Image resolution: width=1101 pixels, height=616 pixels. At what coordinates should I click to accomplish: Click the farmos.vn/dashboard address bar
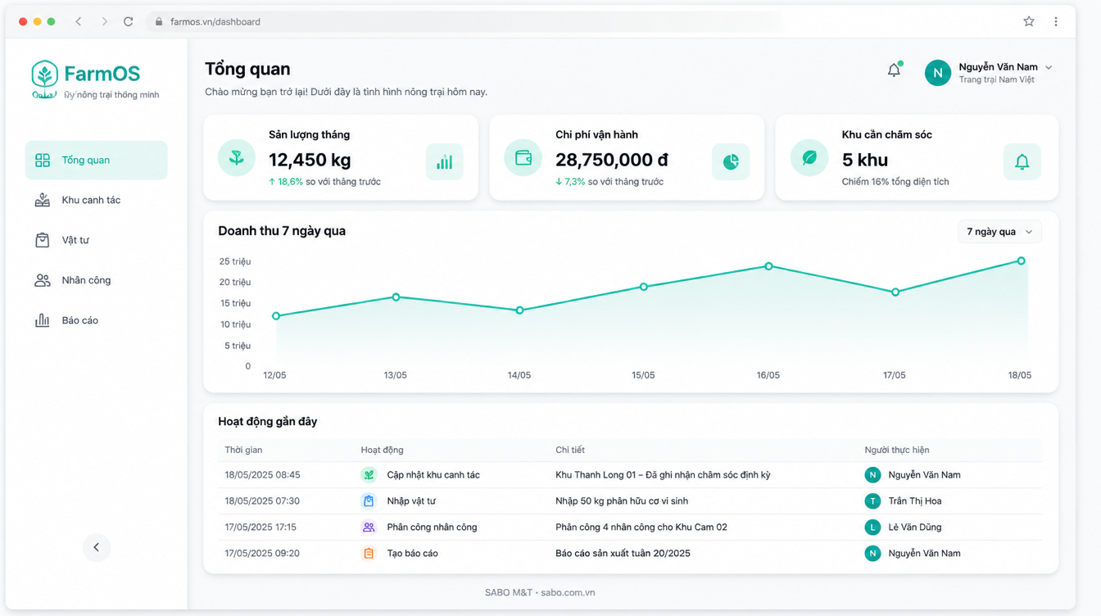(464, 22)
